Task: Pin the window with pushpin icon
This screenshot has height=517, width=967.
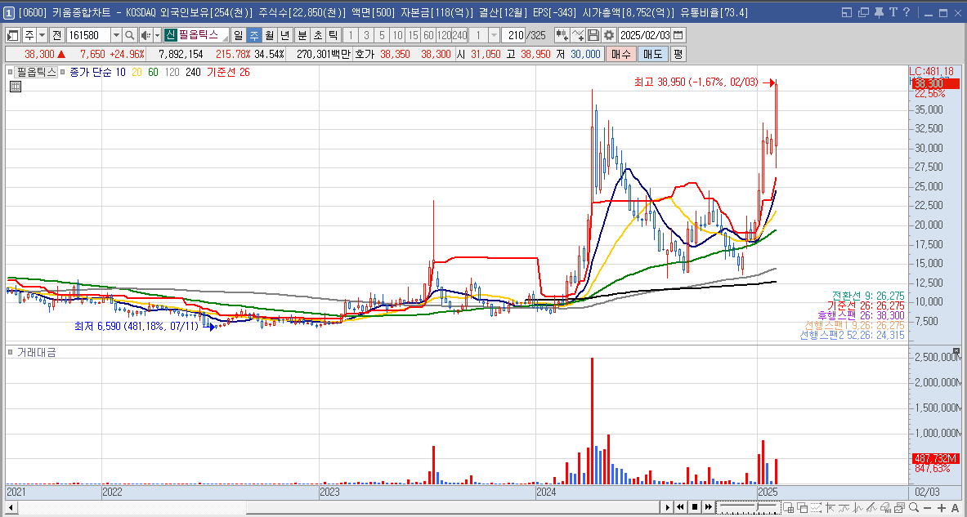Action: (879, 11)
